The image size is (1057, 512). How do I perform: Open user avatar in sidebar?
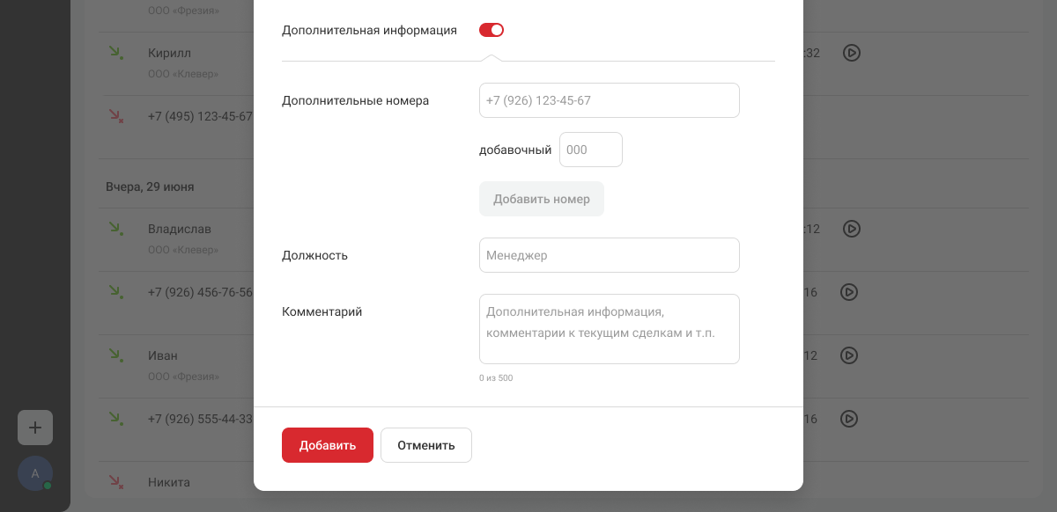[x=35, y=473]
